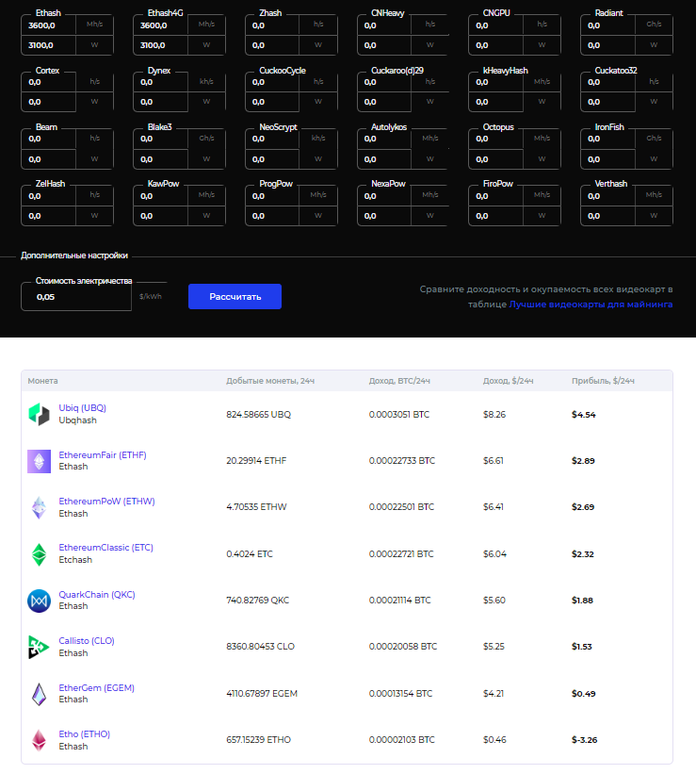Screen dimensions: 696x774
Task: Open the Лучшие видеокарты для майнинга link
Action: [x=591, y=305]
